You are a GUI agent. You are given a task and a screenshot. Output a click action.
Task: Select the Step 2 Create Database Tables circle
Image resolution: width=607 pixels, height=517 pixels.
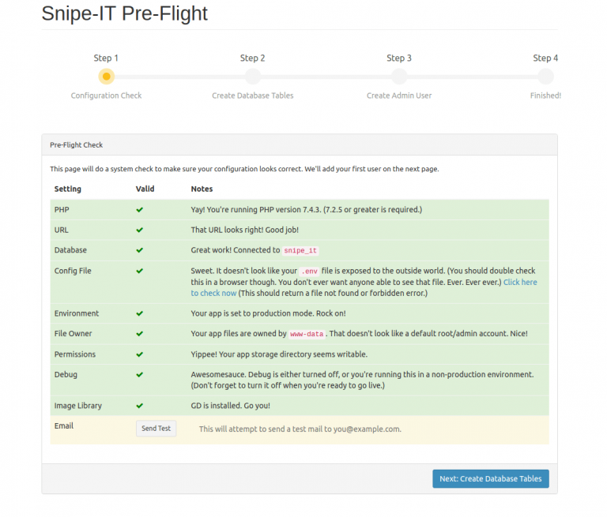(x=253, y=77)
